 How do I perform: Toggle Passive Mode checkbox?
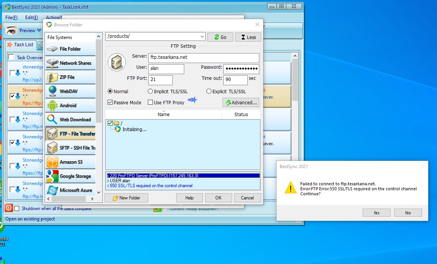[110, 102]
